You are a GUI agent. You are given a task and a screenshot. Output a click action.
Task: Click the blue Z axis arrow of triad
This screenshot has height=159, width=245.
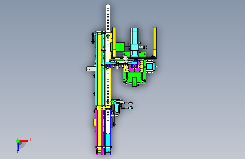18,147
